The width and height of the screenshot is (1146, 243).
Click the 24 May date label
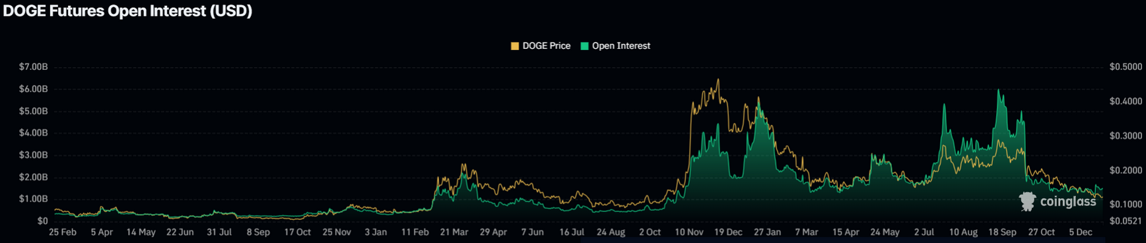pos(885,232)
